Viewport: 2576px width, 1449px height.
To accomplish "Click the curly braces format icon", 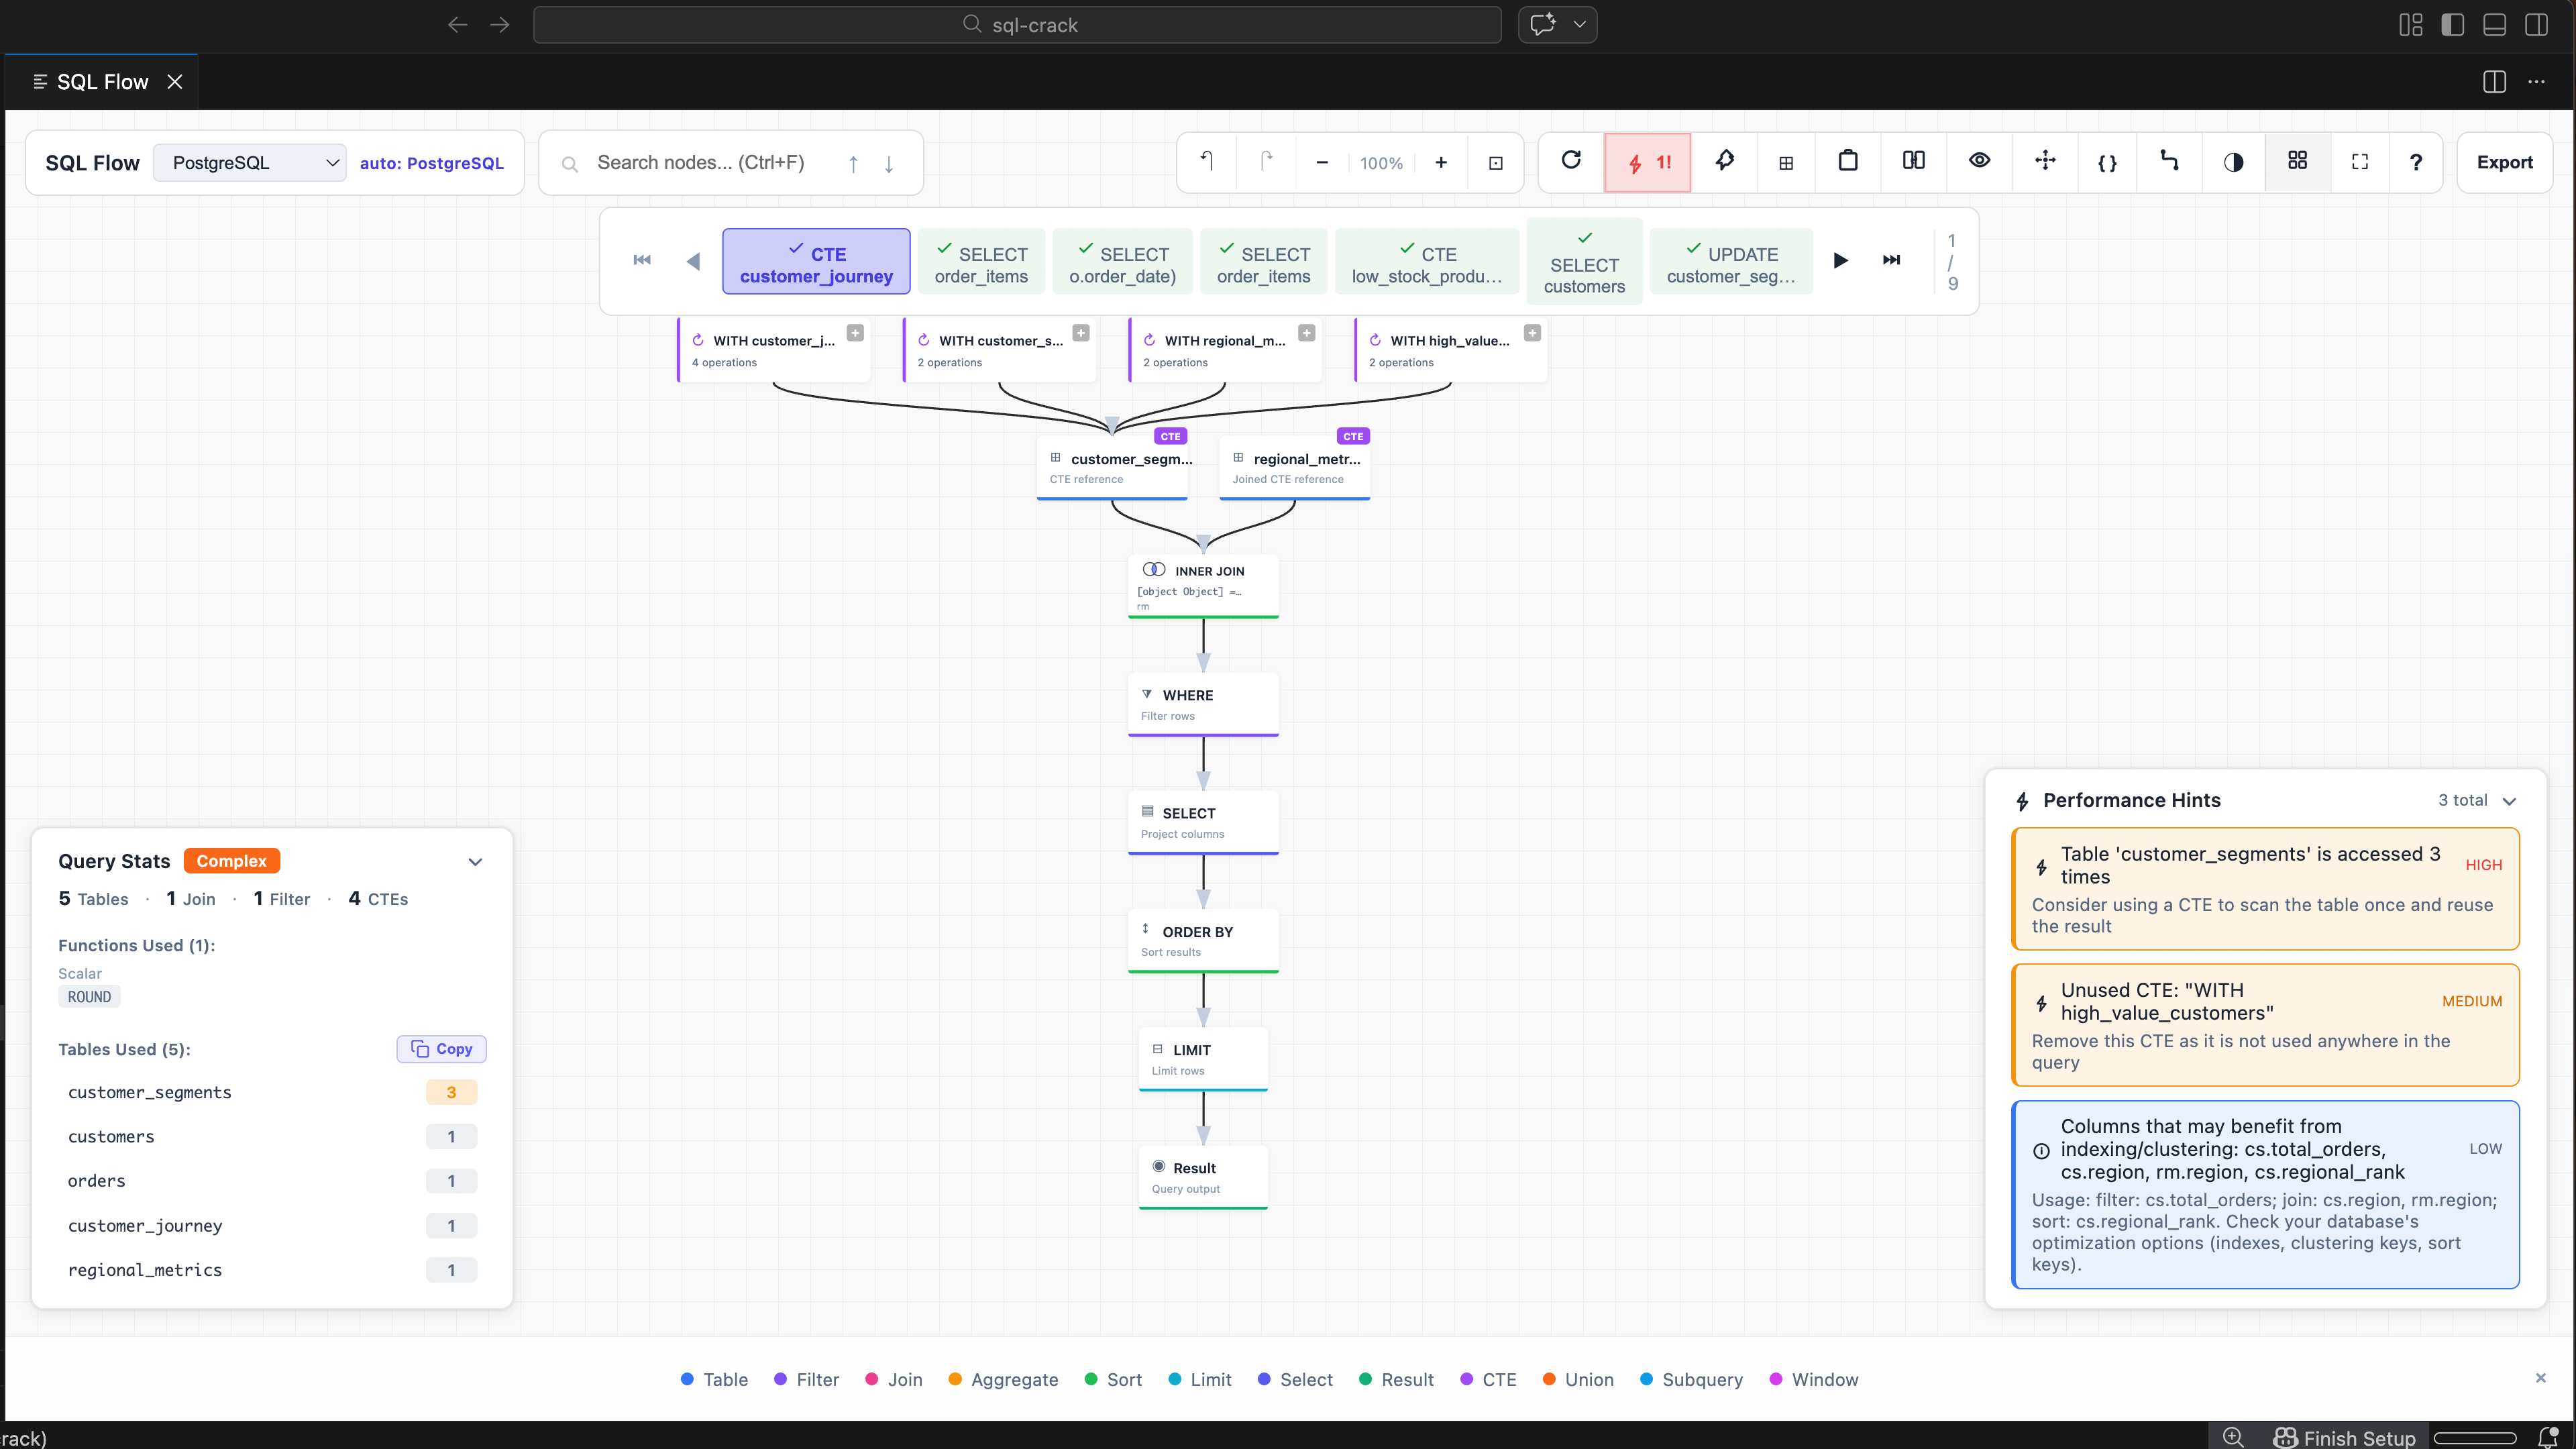I will pos(2107,162).
